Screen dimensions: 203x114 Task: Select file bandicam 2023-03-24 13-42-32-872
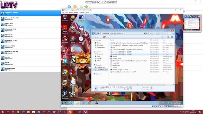(122, 52)
